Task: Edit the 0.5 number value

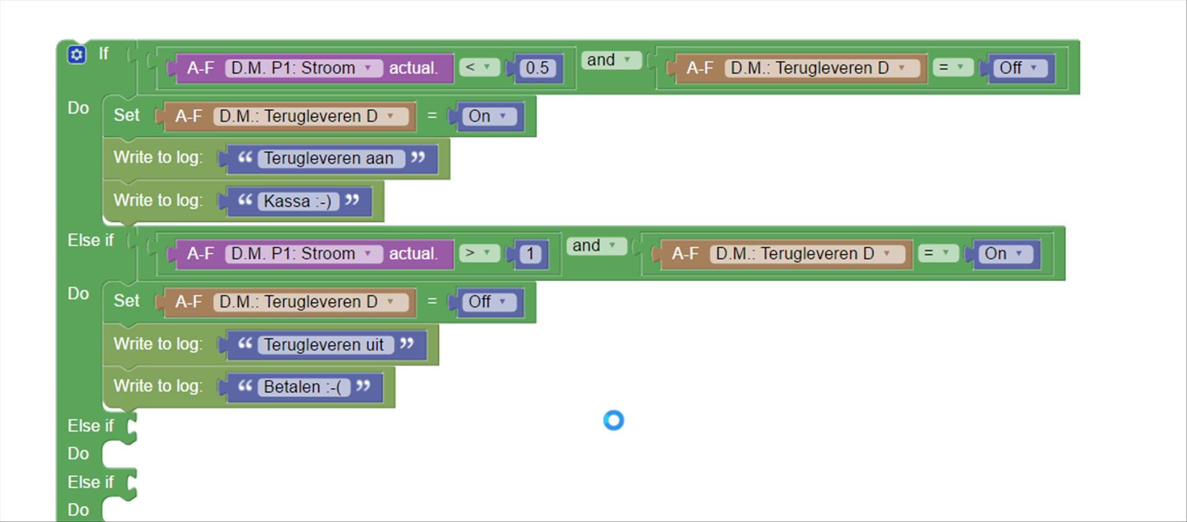Action: coord(537,68)
